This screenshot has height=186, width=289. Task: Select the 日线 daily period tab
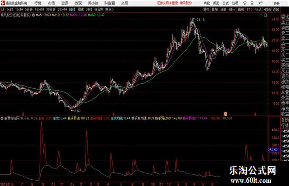click(x=72, y=9)
